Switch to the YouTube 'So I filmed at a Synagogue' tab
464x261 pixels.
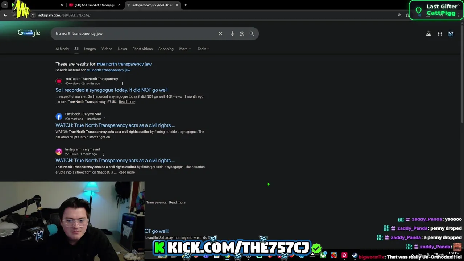click(x=94, y=5)
